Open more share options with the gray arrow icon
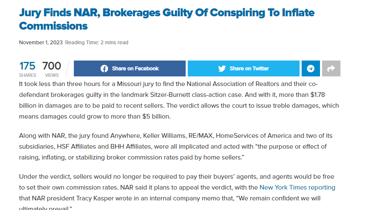383x210 pixels. tap(331, 68)
